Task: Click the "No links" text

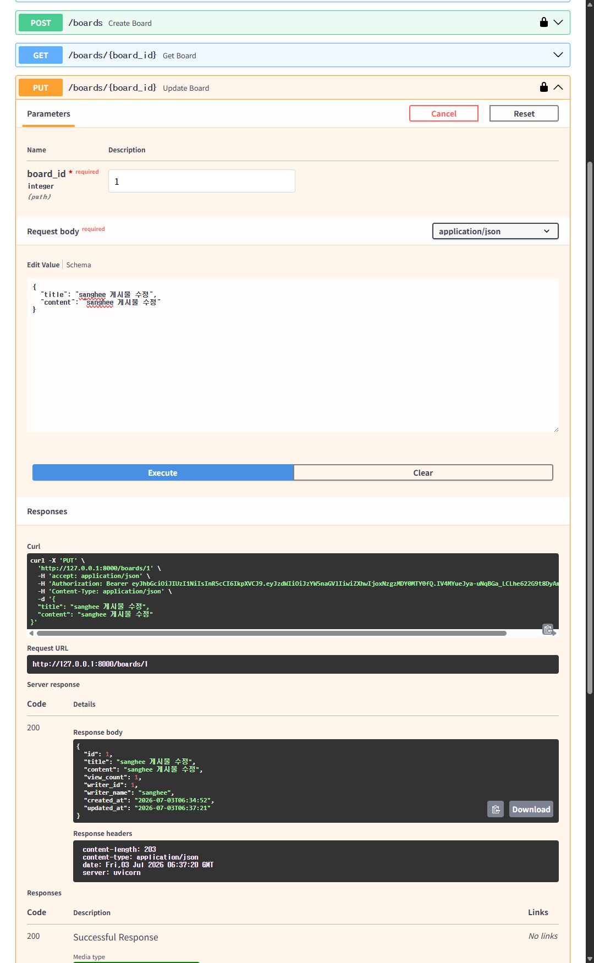Action: tap(543, 936)
